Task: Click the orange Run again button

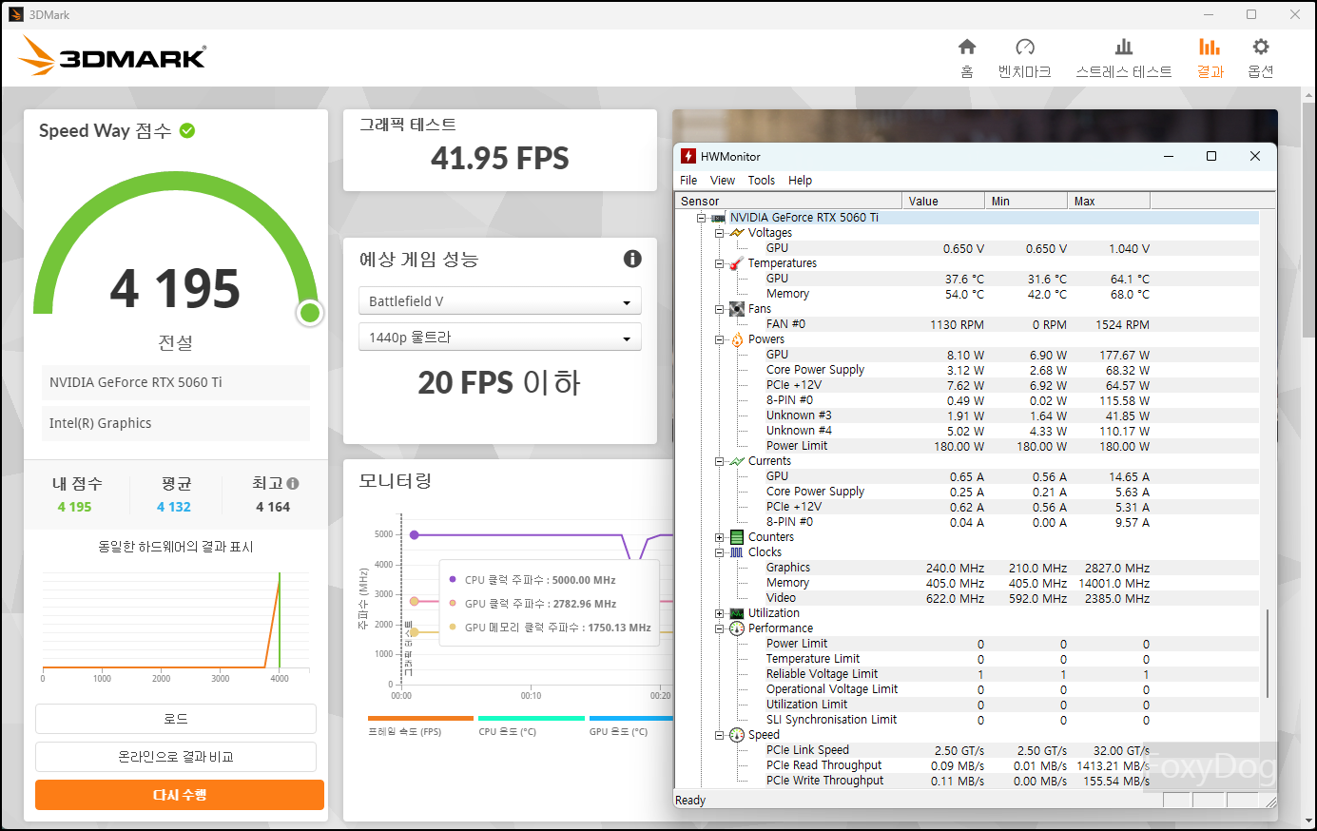Action: (x=180, y=795)
